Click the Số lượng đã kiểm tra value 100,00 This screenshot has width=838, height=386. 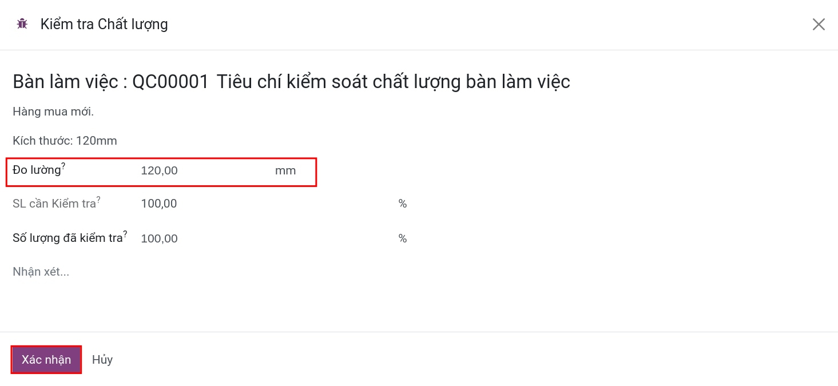tap(159, 238)
